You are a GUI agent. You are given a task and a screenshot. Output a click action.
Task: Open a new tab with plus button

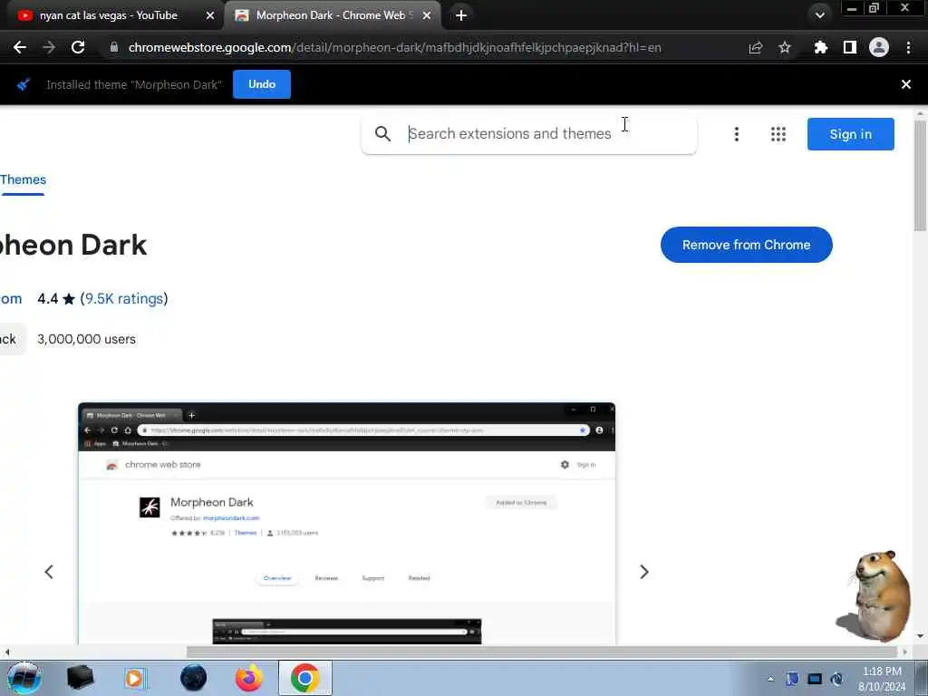[461, 16]
